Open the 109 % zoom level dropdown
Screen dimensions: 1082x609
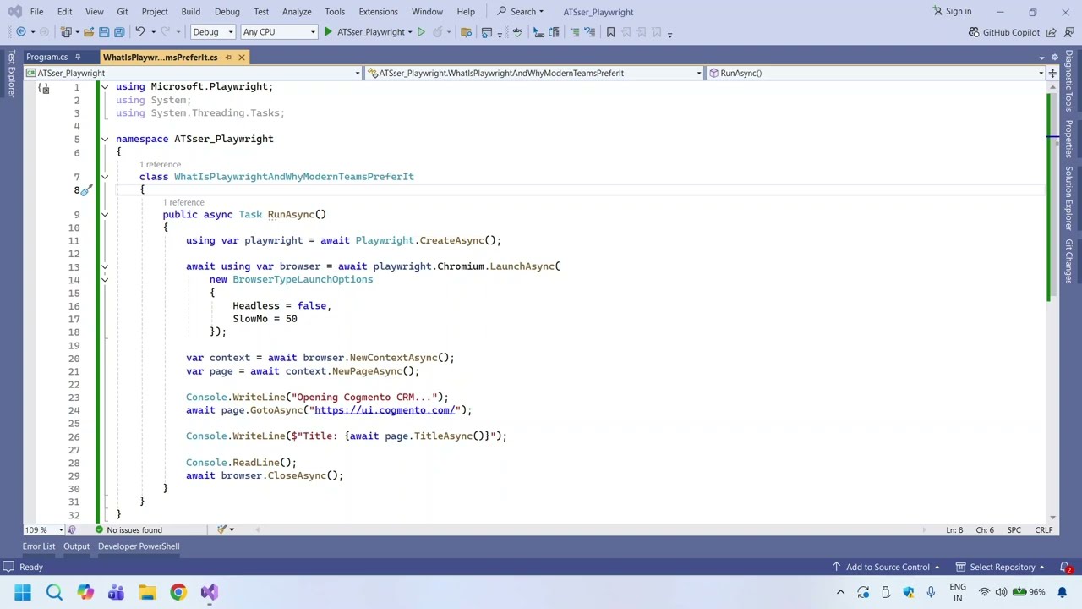(x=43, y=530)
